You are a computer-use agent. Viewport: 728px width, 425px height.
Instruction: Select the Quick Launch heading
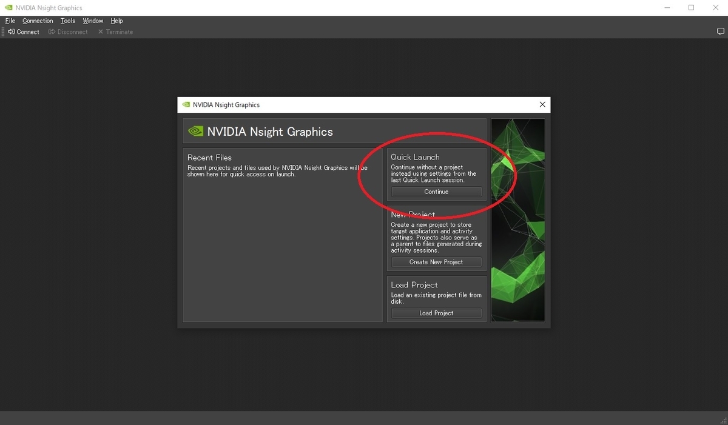click(x=415, y=157)
